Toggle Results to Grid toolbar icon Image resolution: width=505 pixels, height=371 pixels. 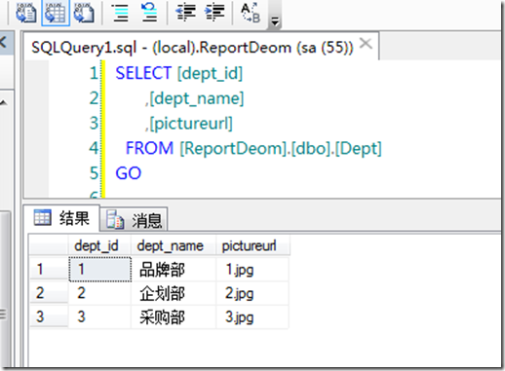pos(56,13)
